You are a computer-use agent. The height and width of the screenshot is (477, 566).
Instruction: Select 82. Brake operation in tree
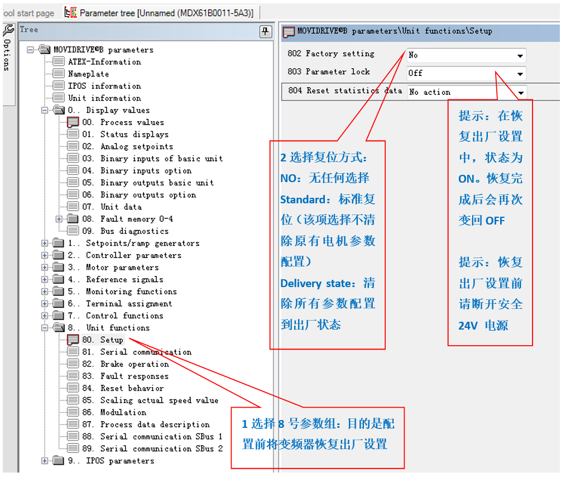tap(134, 364)
